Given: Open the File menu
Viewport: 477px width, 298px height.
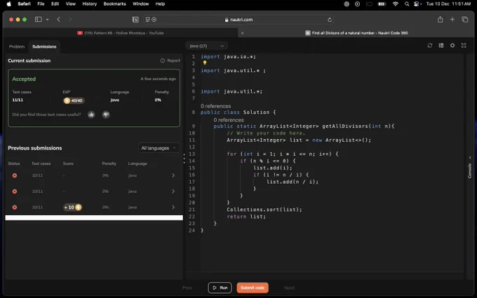Looking at the screenshot, I should (41, 4).
